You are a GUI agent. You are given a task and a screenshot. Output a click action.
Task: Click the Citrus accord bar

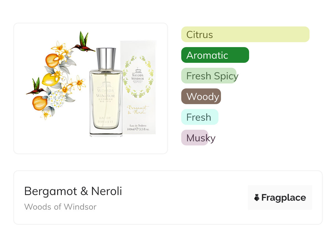coord(245,34)
